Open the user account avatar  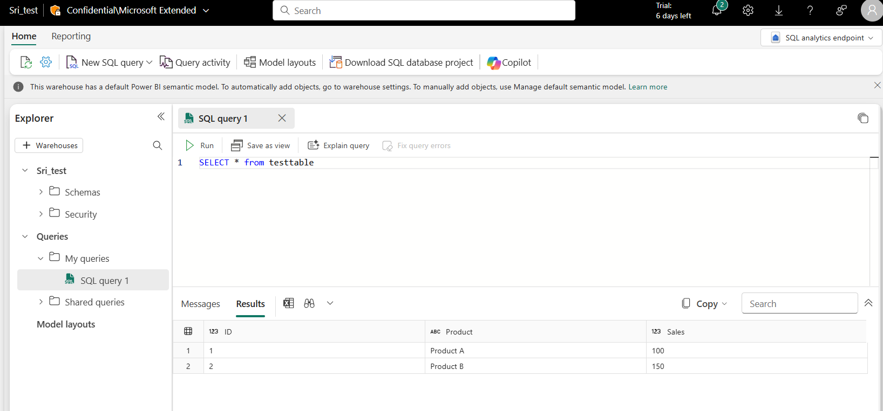pyautogui.click(x=872, y=10)
